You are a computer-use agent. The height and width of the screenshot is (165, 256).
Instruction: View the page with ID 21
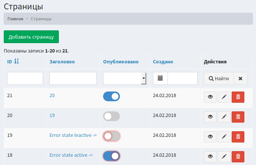click(210, 97)
